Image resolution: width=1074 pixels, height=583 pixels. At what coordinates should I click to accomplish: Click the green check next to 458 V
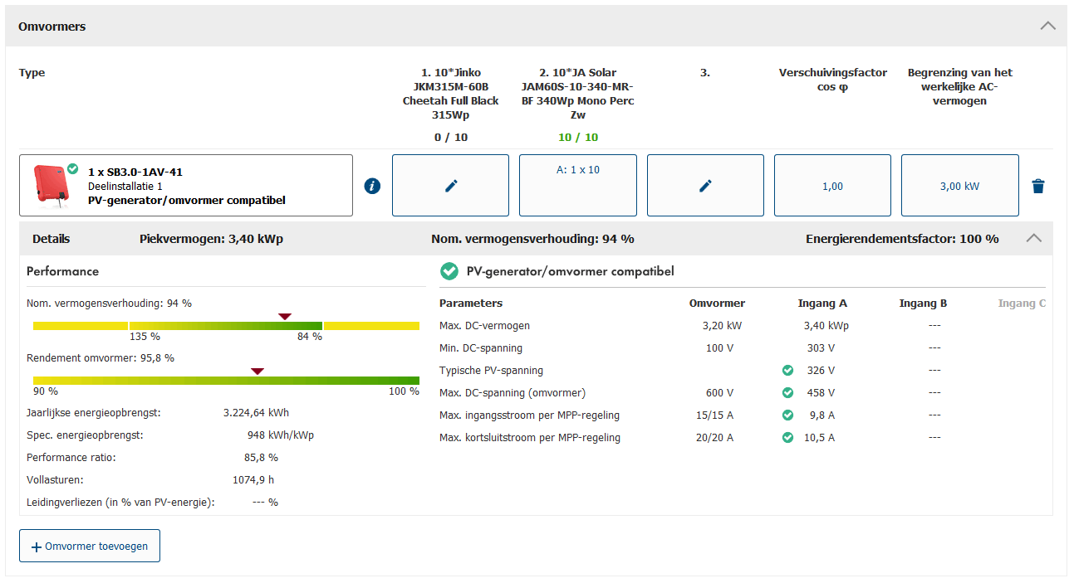coord(787,393)
